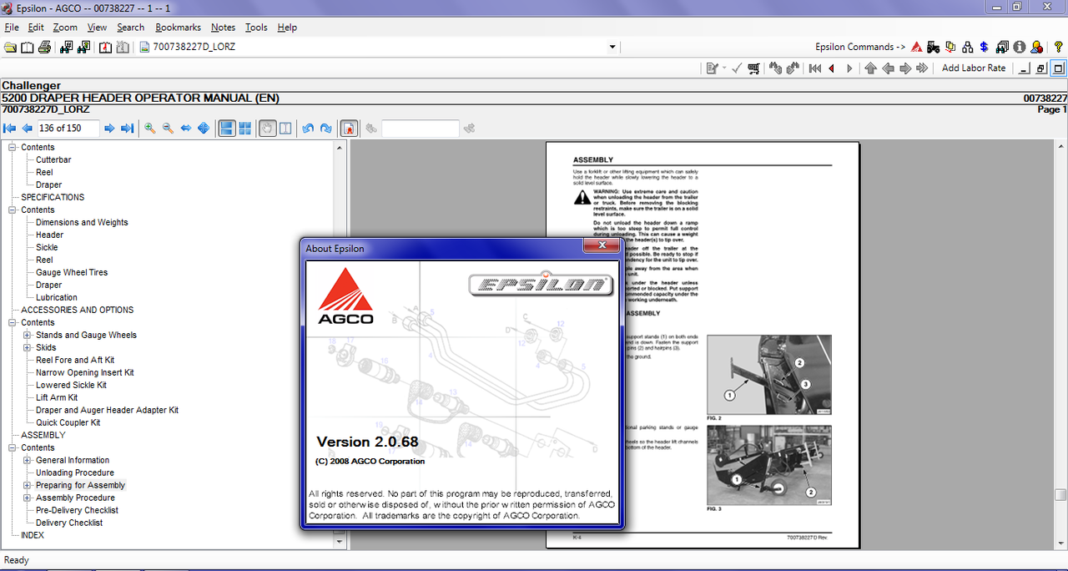Image resolution: width=1068 pixels, height=571 pixels.
Task: Open the Edit menu
Action: click(36, 27)
